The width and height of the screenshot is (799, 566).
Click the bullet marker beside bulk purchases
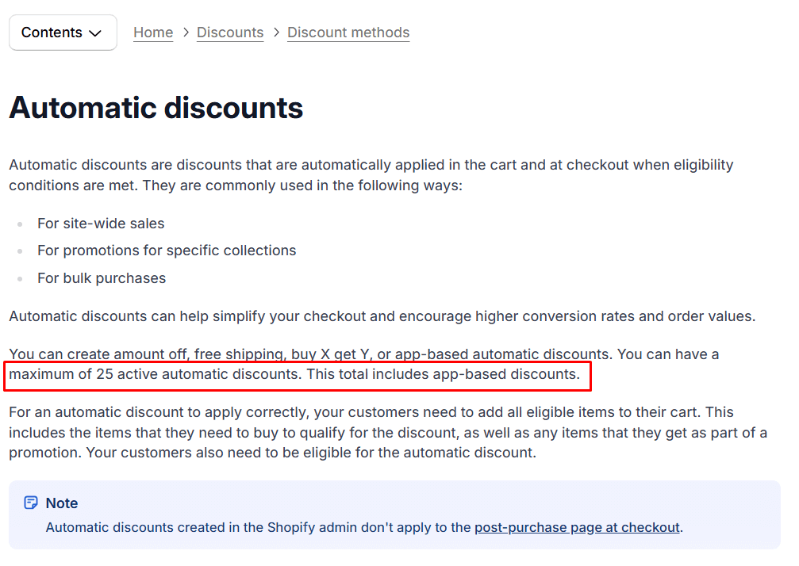tap(19, 278)
